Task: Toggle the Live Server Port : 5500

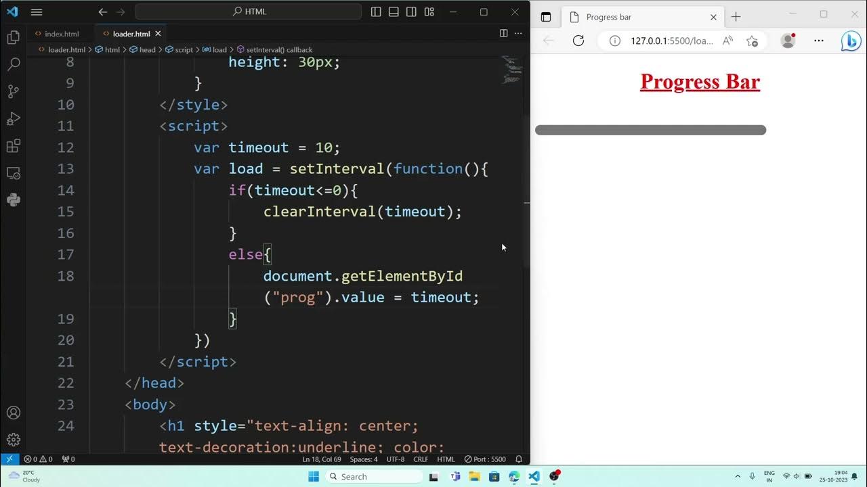Action: pos(485,459)
